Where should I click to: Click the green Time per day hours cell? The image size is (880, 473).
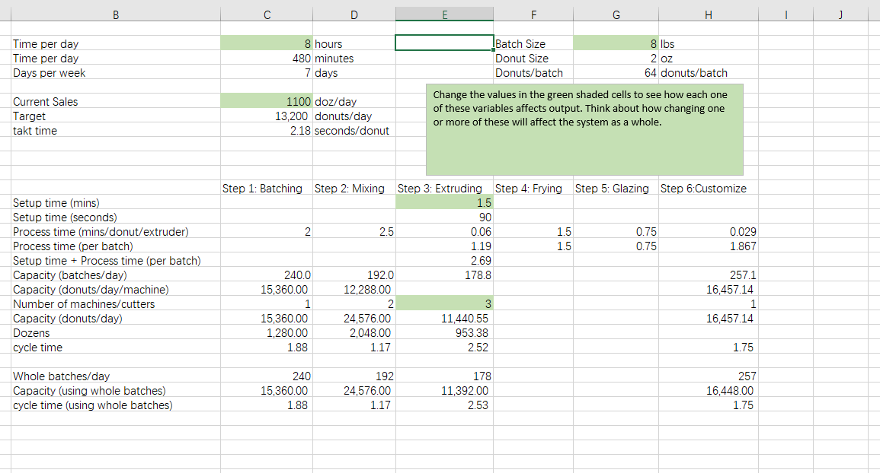pos(267,43)
